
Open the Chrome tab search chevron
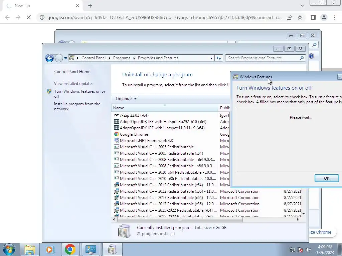pos(302,6)
